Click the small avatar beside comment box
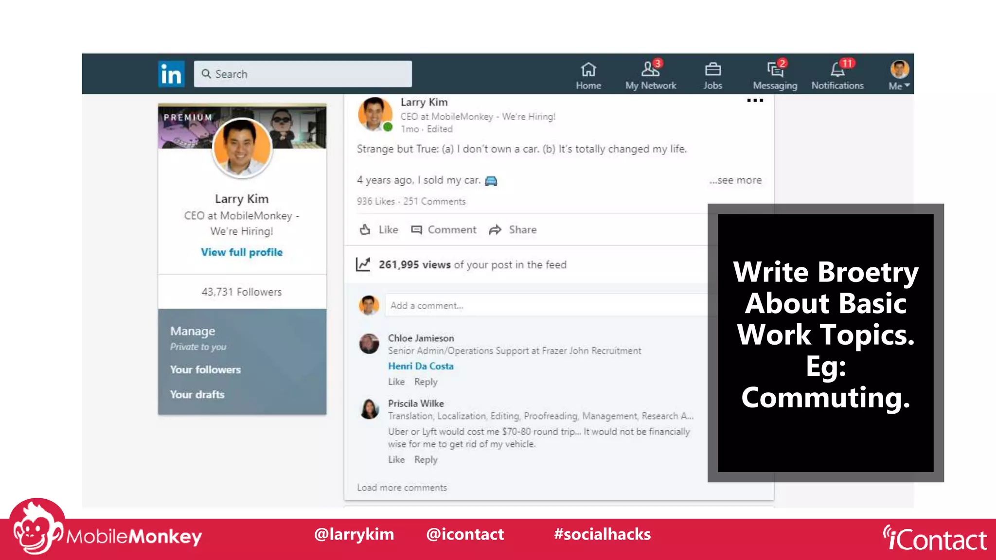996x560 pixels. pyautogui.click(x=369, y=305)
